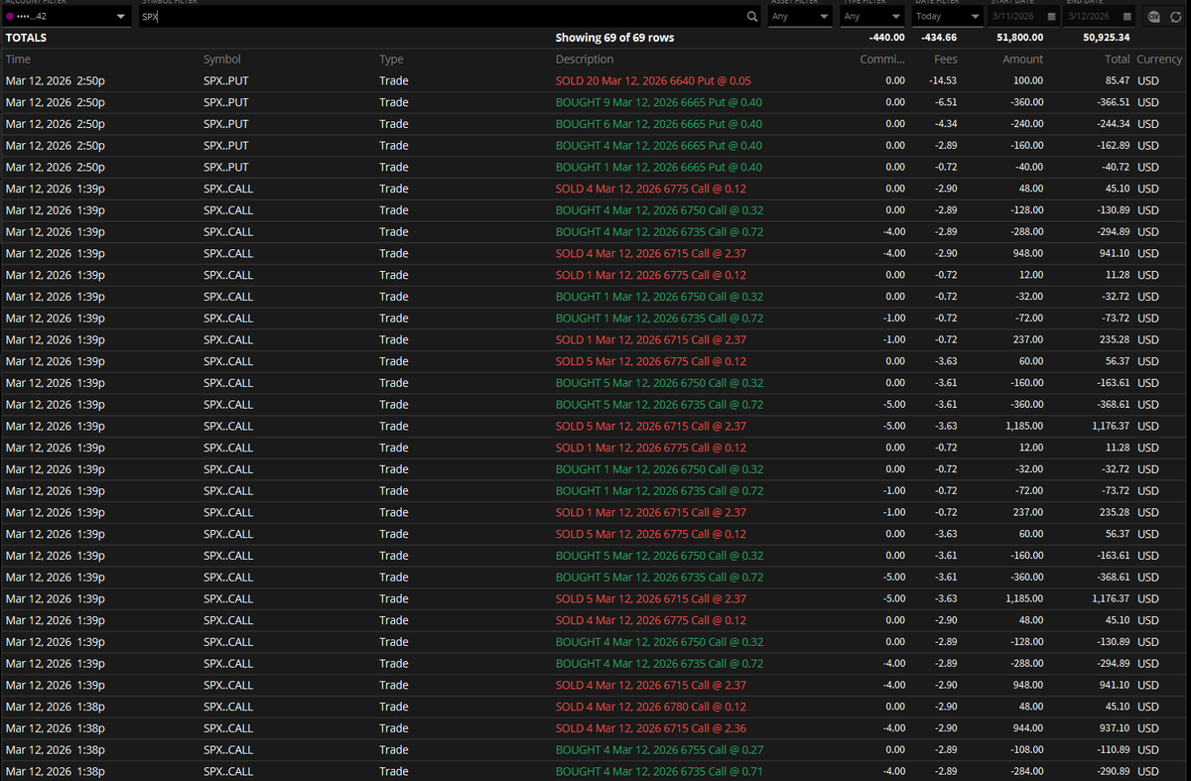Sort by the Currency column header
This screenshot has height=781, width=1191.
coord(1159,60)
